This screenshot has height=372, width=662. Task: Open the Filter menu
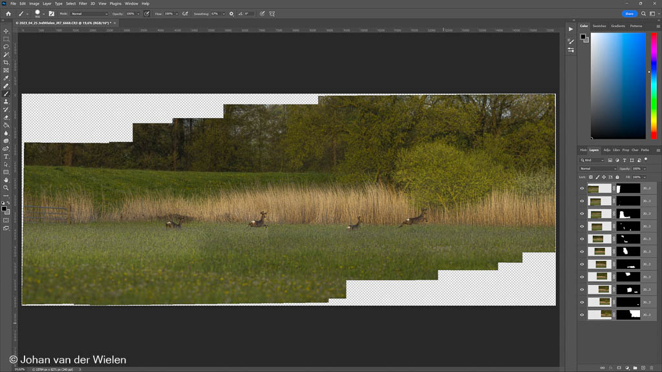click(83, 4)
